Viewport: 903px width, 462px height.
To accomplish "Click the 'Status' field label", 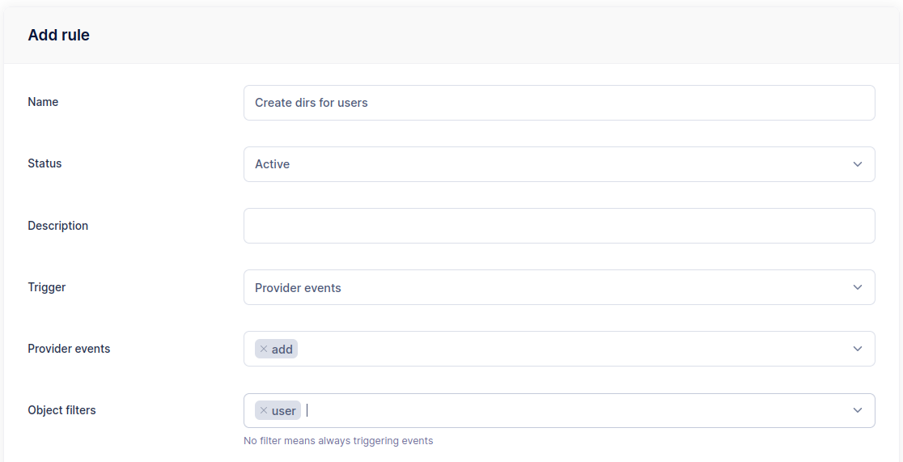I will coord(45,163).
